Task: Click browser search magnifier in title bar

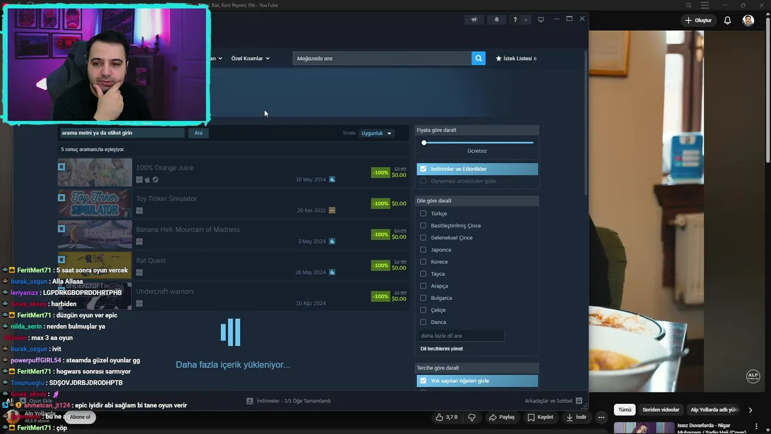Action: coord(688,5)
